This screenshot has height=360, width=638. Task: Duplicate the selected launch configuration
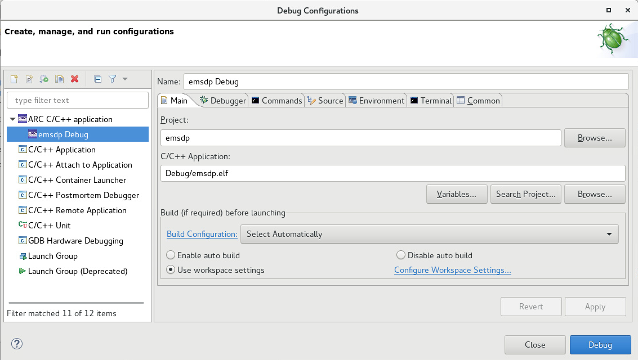pos(59,79)
